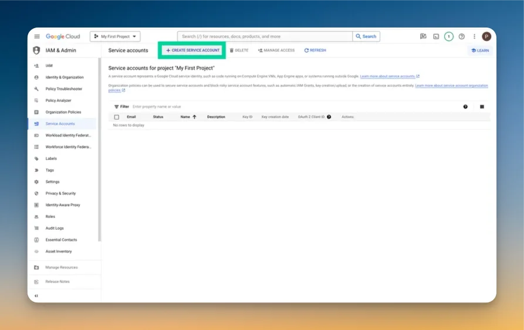This screenshot has width=524, height=330.
Task: Collapse the sidebar with the arrow icon
Action: point(36,295)
